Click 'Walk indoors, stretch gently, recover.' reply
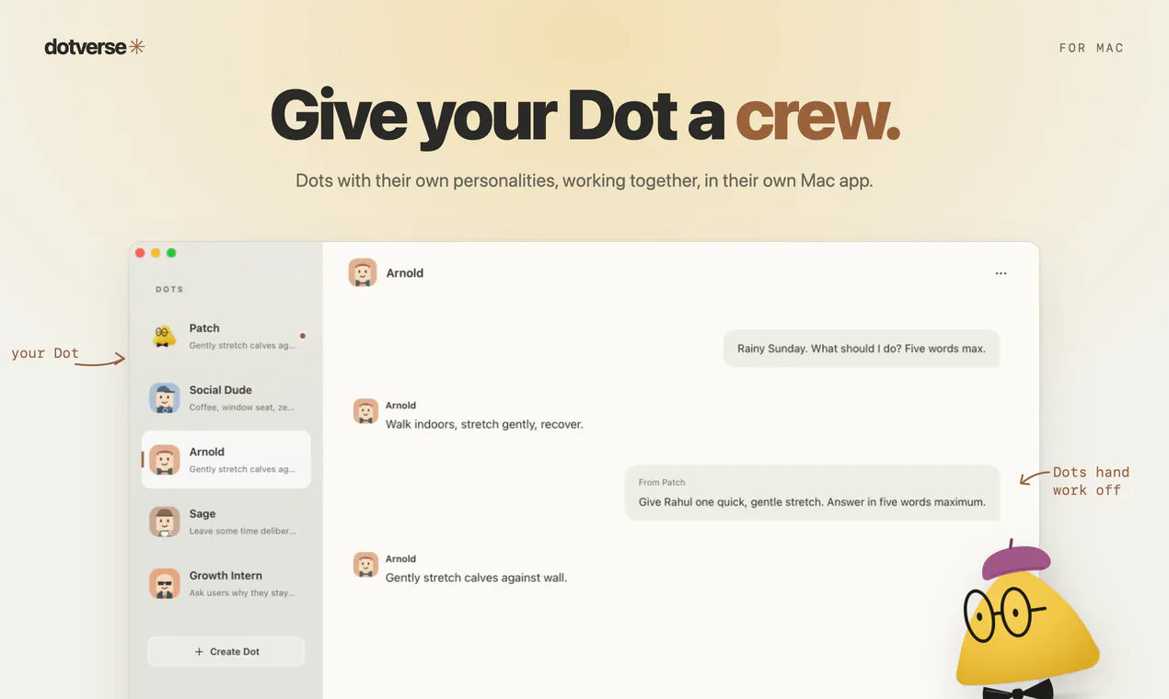This screenshot has height=699, width=1169. [x=484, y=424]
